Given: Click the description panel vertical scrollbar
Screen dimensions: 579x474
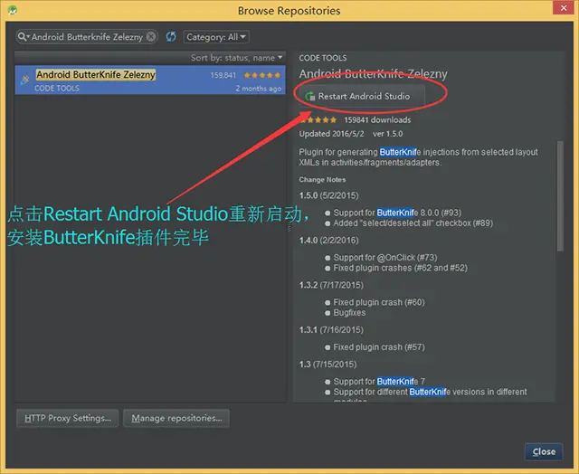Looking at the screenshot, I should [560, 196].
